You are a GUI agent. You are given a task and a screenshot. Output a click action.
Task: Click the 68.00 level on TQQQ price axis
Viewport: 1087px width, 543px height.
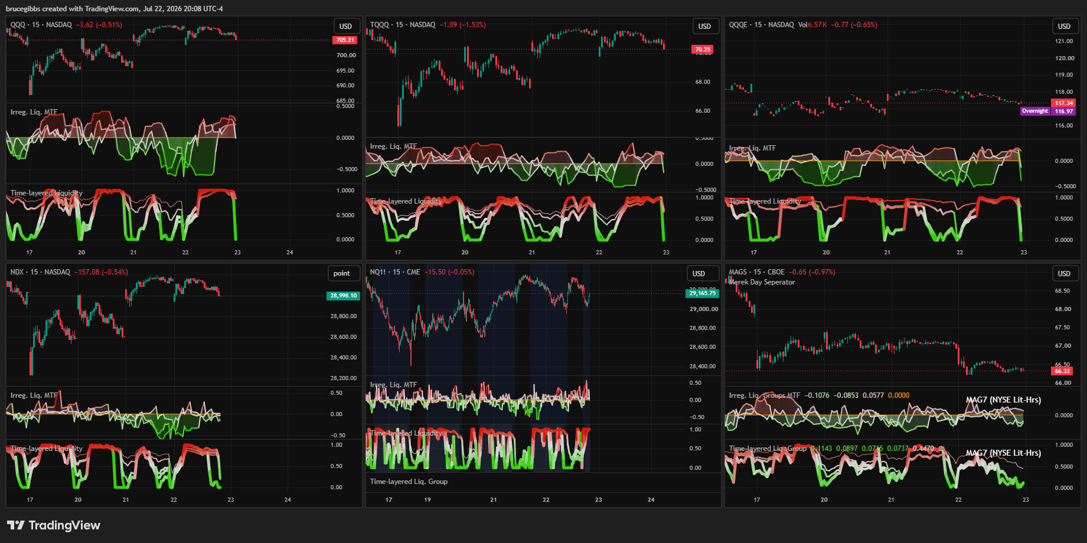point(703,82)
